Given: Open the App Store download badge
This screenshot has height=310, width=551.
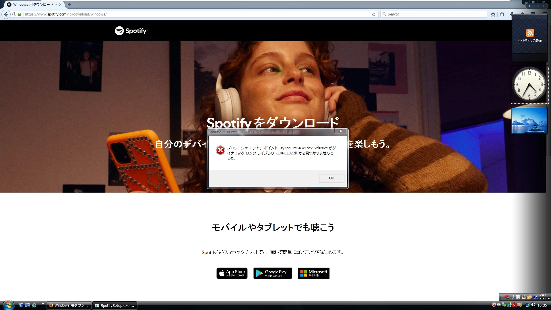Looking at the screenshot, I should tap(232, 273).
